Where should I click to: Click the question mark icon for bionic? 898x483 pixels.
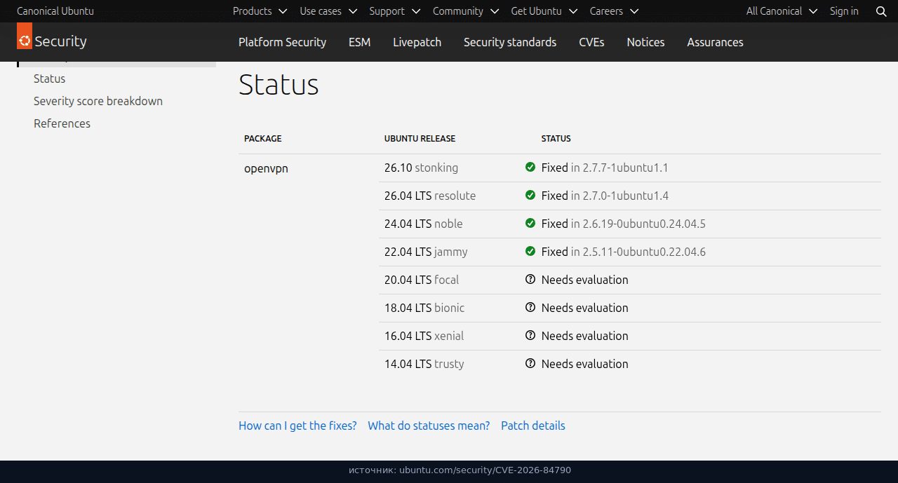pyautogui.click(x=530, y=308)
